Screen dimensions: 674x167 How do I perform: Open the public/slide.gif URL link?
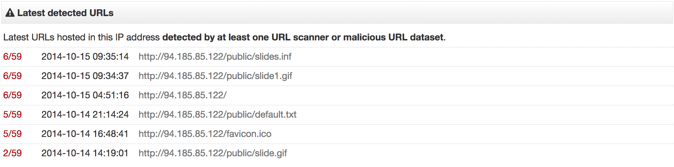tap(213, 153)
